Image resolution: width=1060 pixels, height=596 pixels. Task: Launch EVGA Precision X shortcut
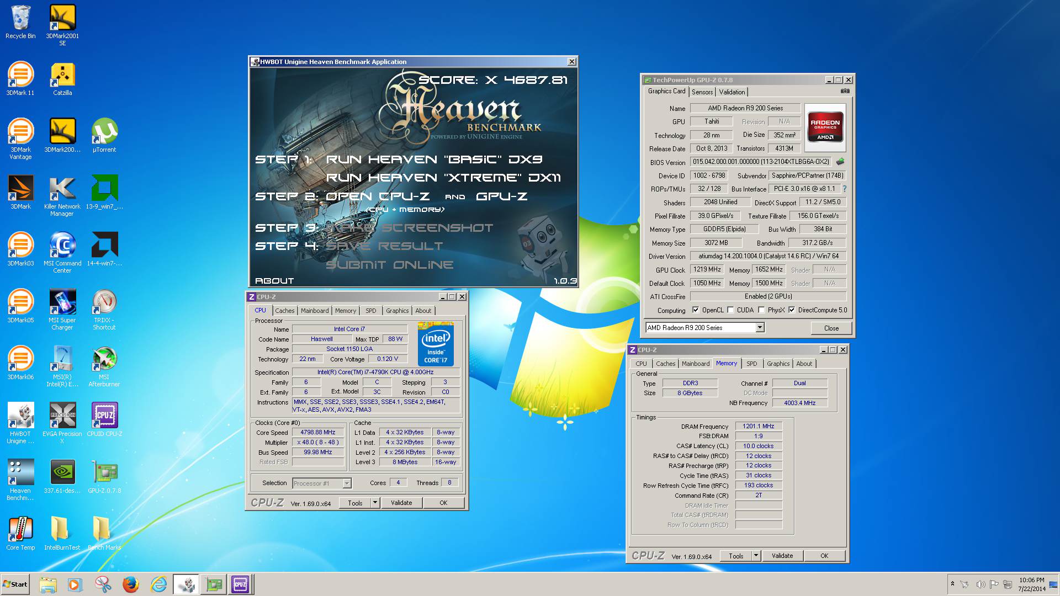pyautogui.click(x=62, y=423)
